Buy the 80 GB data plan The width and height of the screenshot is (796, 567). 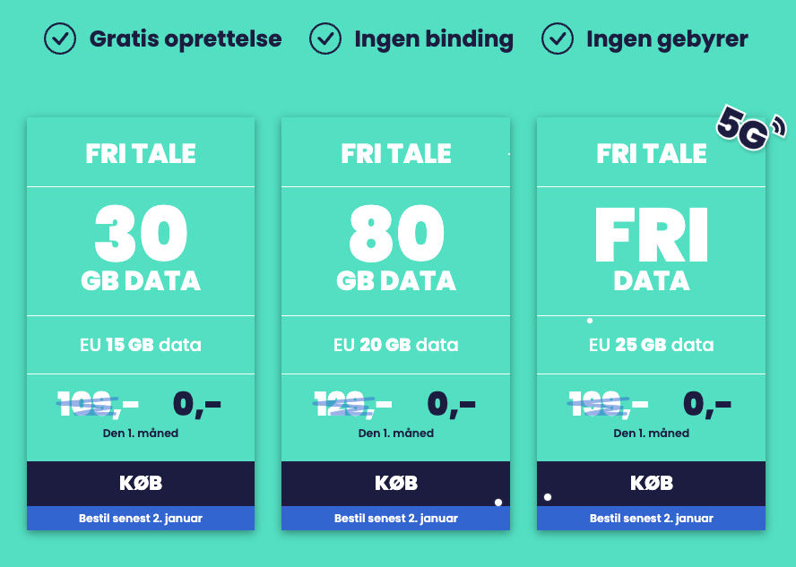[396, 484]
